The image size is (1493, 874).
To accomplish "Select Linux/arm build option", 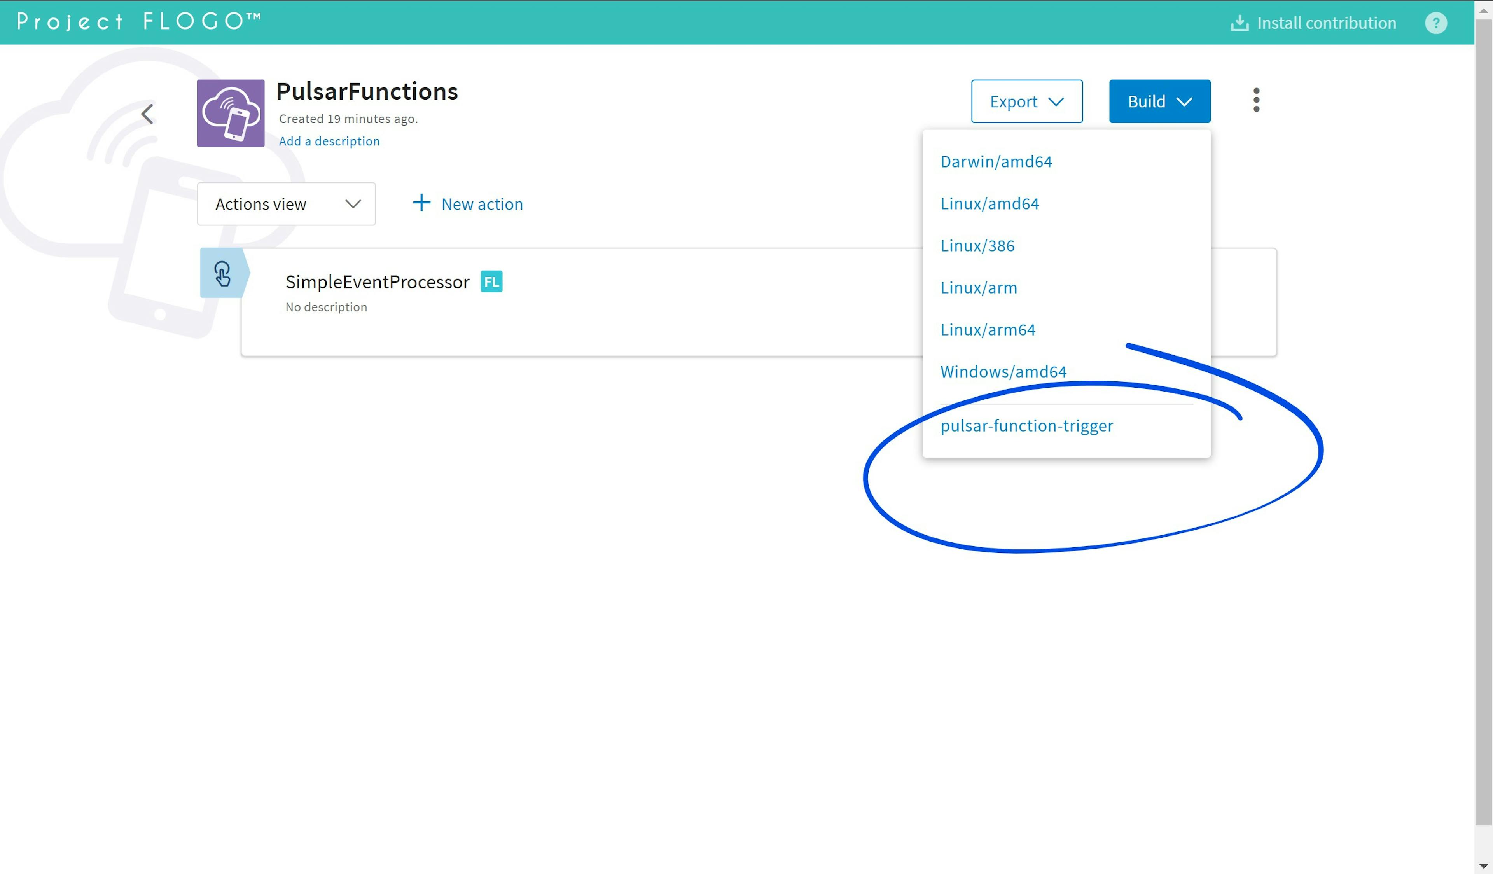I will [x=978, y=288].
